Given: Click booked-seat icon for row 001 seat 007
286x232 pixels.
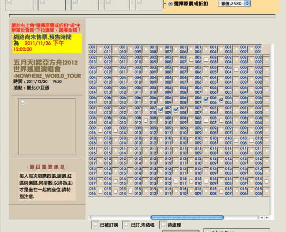Looking at the screenshot, I should (161, 49).
